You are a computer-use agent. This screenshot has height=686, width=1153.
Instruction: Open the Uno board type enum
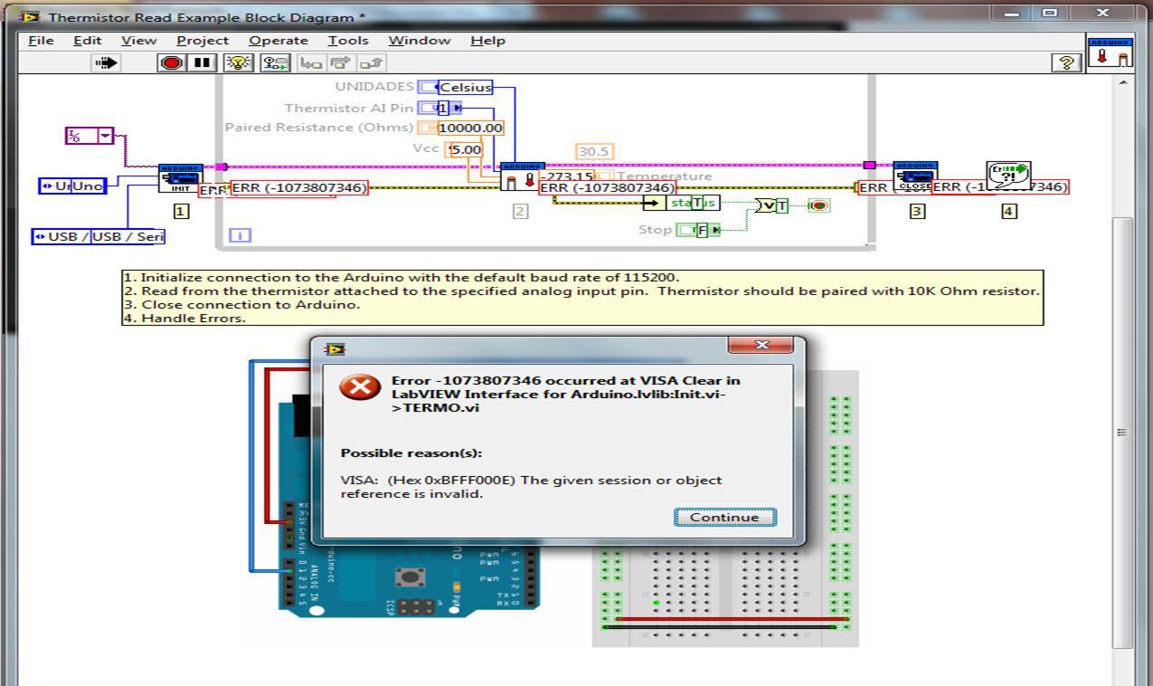[x=72, y=186]
